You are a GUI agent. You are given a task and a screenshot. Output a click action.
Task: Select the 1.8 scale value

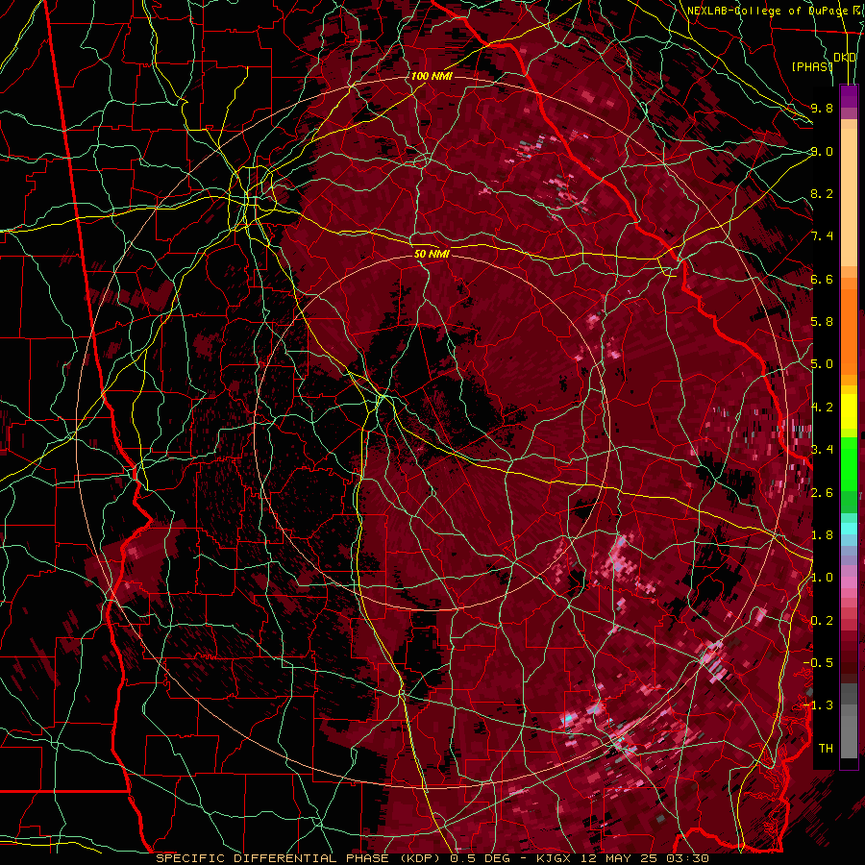click(822, 535)
